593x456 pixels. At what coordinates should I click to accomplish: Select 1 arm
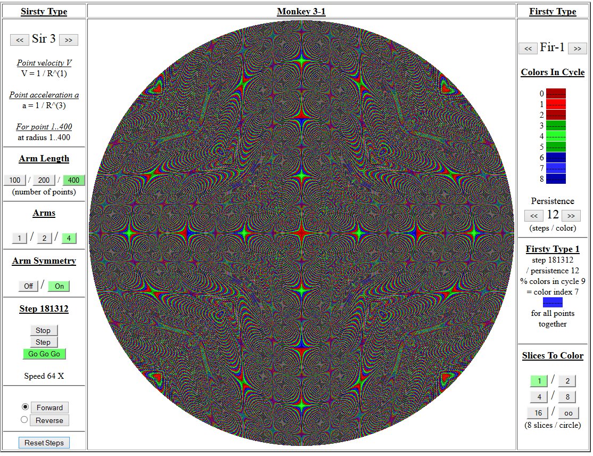(19, 238)
